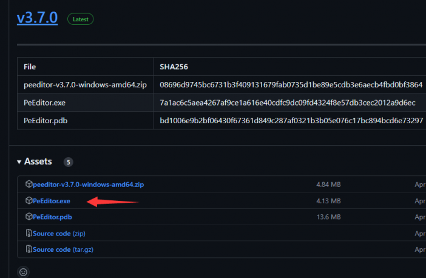Click the package icon beside peeditor-v3.7.0-windows-amd64.zip asset
426x278 pixels.
point(29,184)
